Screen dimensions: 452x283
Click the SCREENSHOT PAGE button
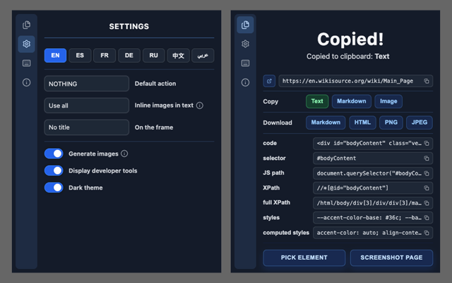tap(391, 258)
